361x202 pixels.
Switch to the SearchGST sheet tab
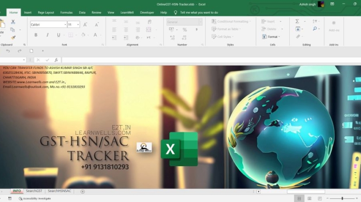34,191
